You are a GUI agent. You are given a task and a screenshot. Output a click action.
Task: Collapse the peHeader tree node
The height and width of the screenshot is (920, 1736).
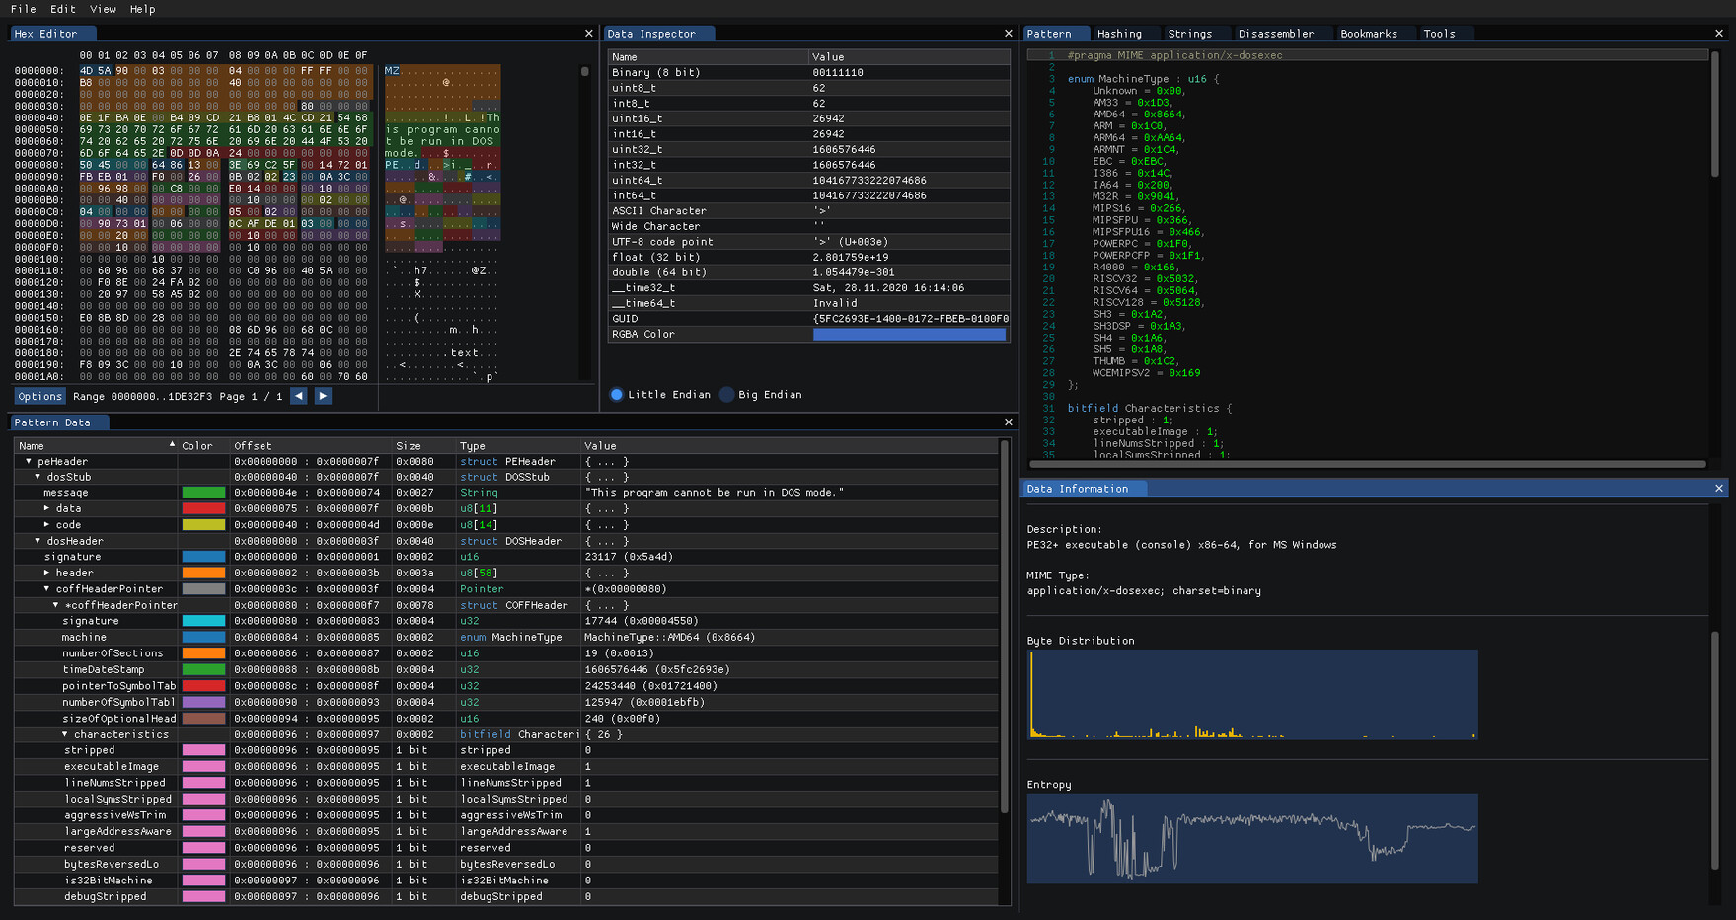pyautogui.click(x=29, y=461)
